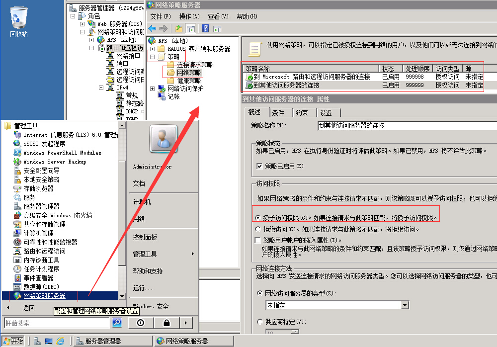Open the 操作(A) menu

(189, 16)
